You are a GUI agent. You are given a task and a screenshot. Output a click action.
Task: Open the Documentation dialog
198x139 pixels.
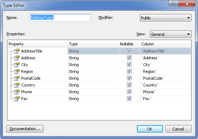pos(25,129)
